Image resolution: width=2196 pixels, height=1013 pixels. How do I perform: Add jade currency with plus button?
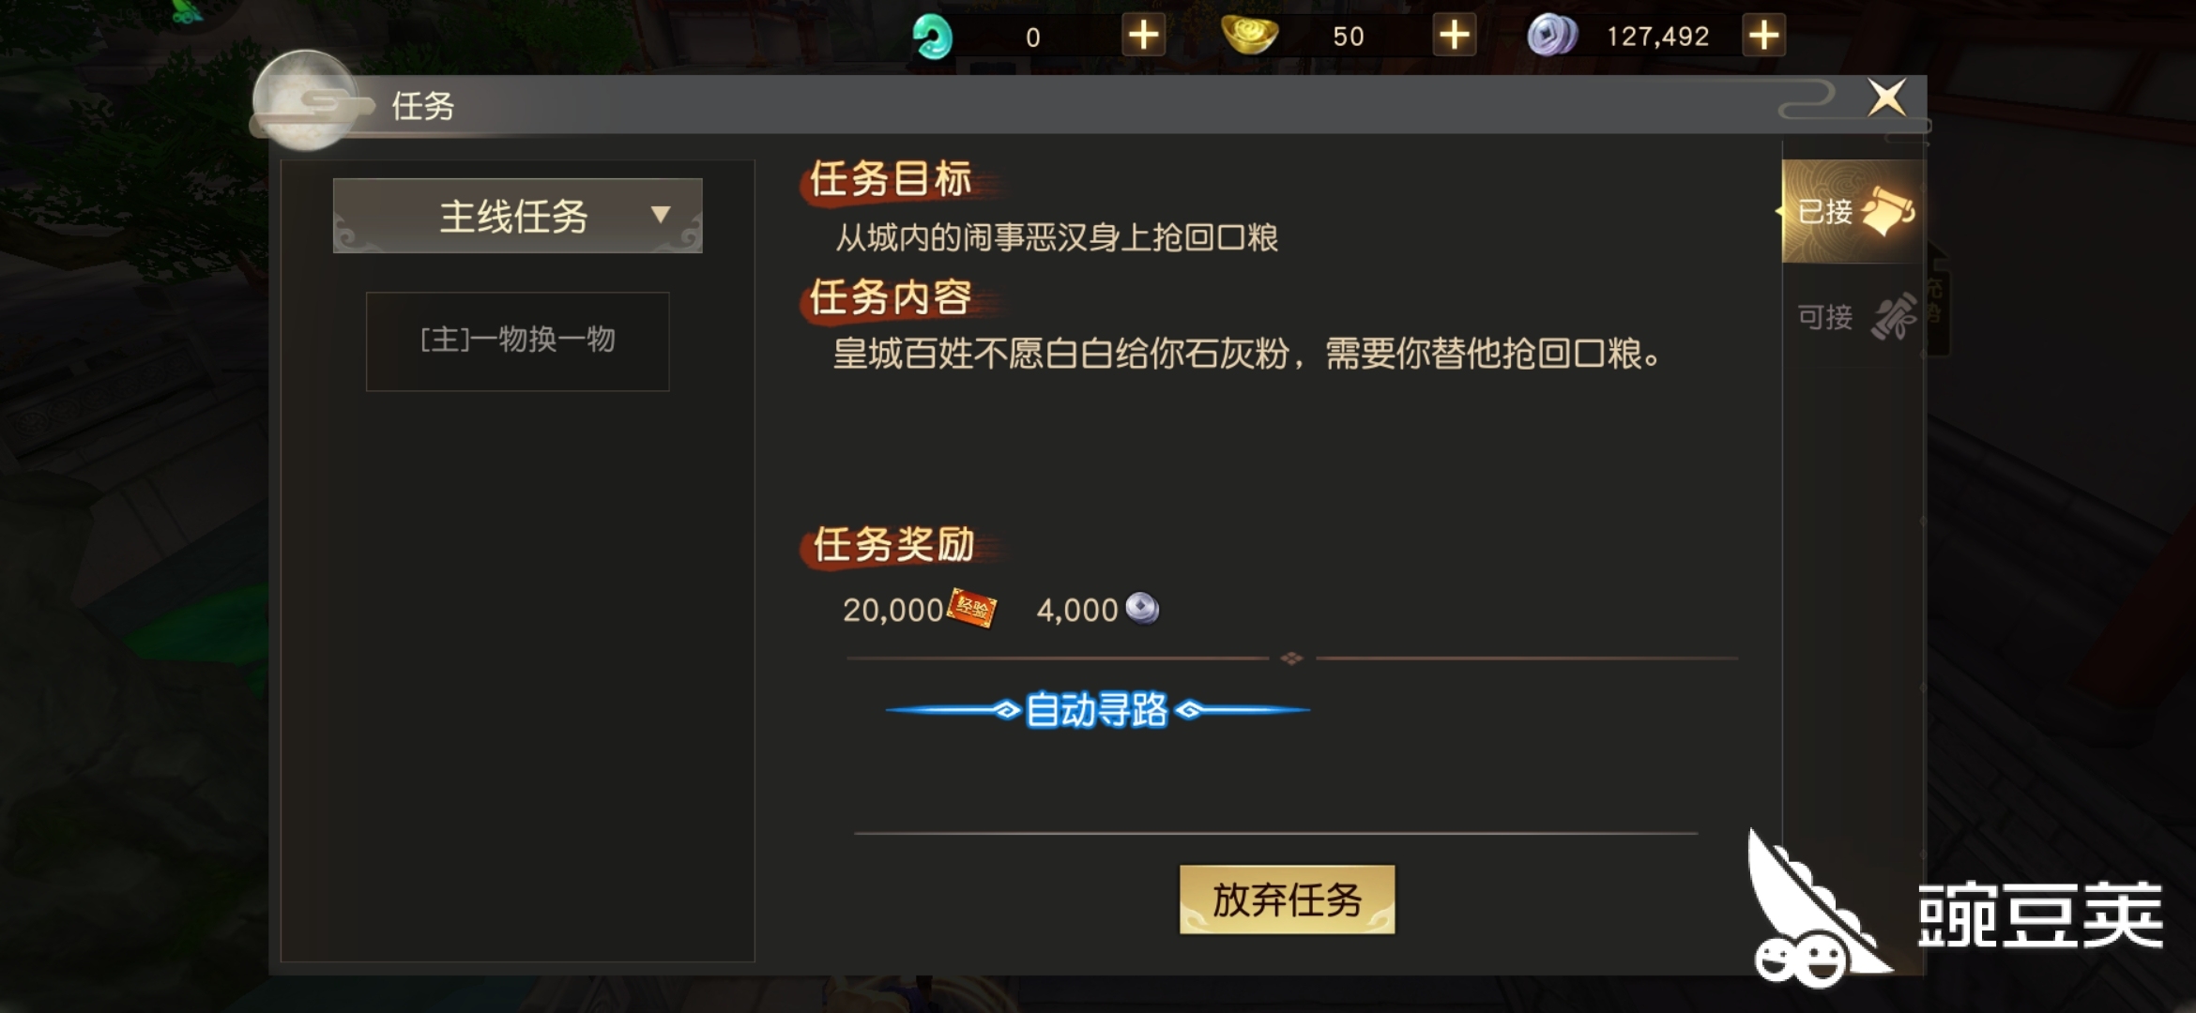[x=1143, y=37]
